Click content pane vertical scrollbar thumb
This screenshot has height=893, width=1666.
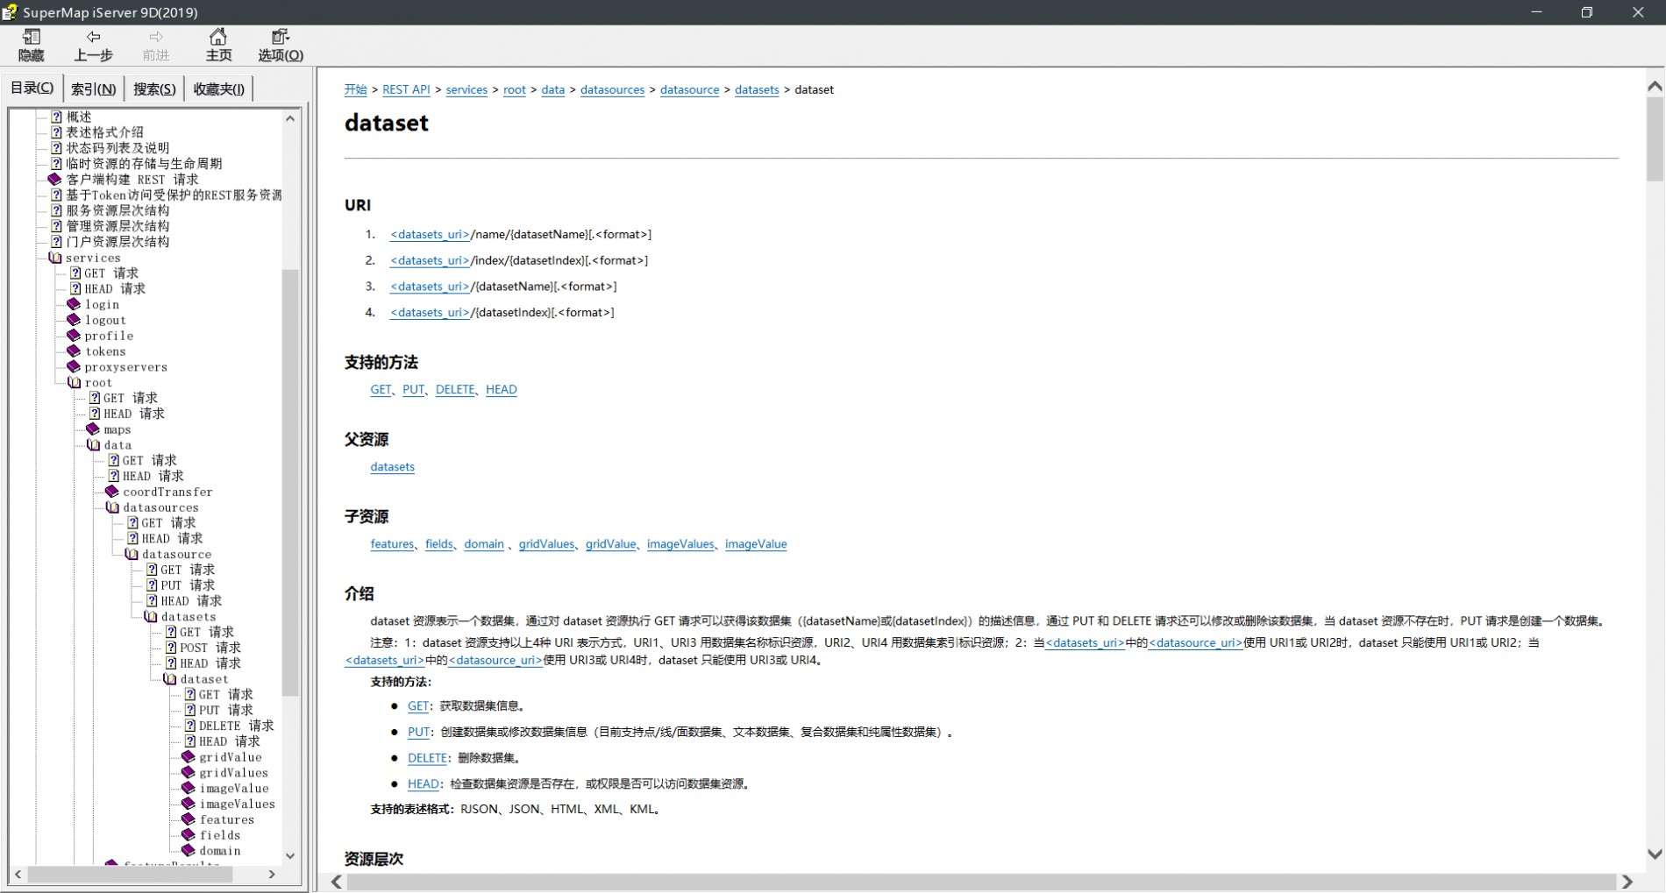[1655, 138]
